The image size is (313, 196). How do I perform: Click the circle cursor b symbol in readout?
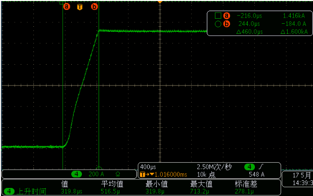(218, 24)
